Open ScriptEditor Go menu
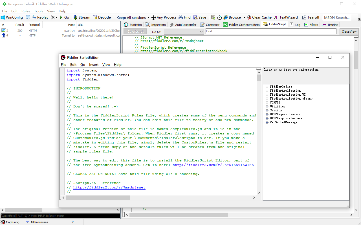This screenshot has width=361, height=225. click(x=83, y=65)
